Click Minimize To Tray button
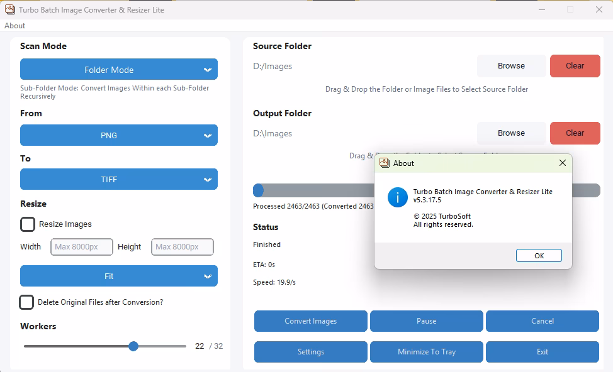This screenshot has height=372, width=613. 427,352
